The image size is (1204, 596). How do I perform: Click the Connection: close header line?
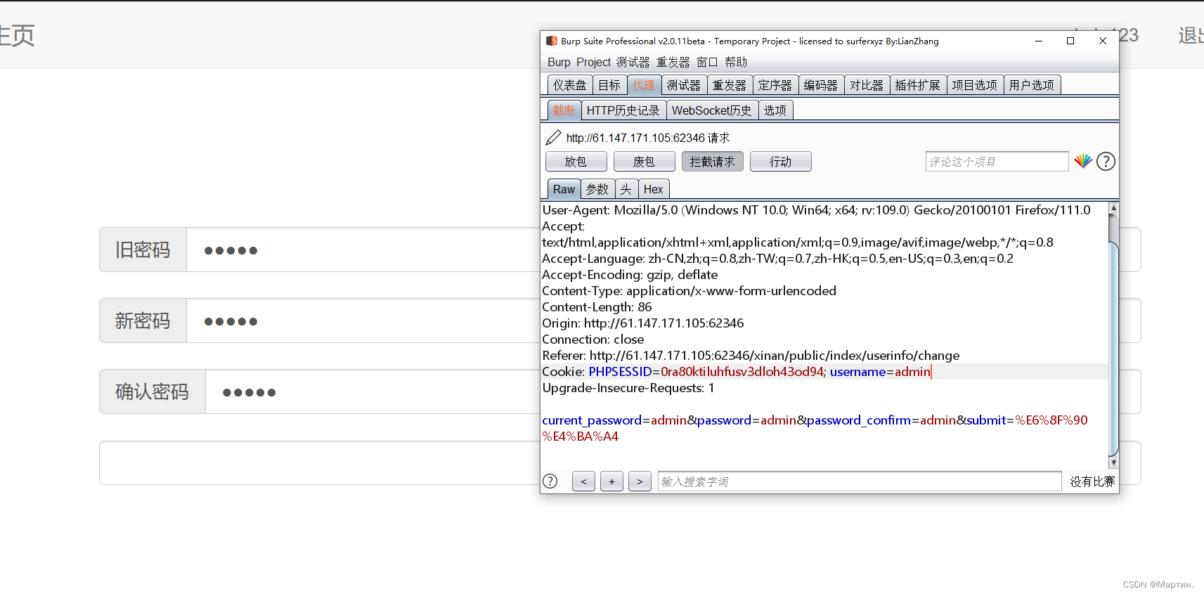pos(593,339)
